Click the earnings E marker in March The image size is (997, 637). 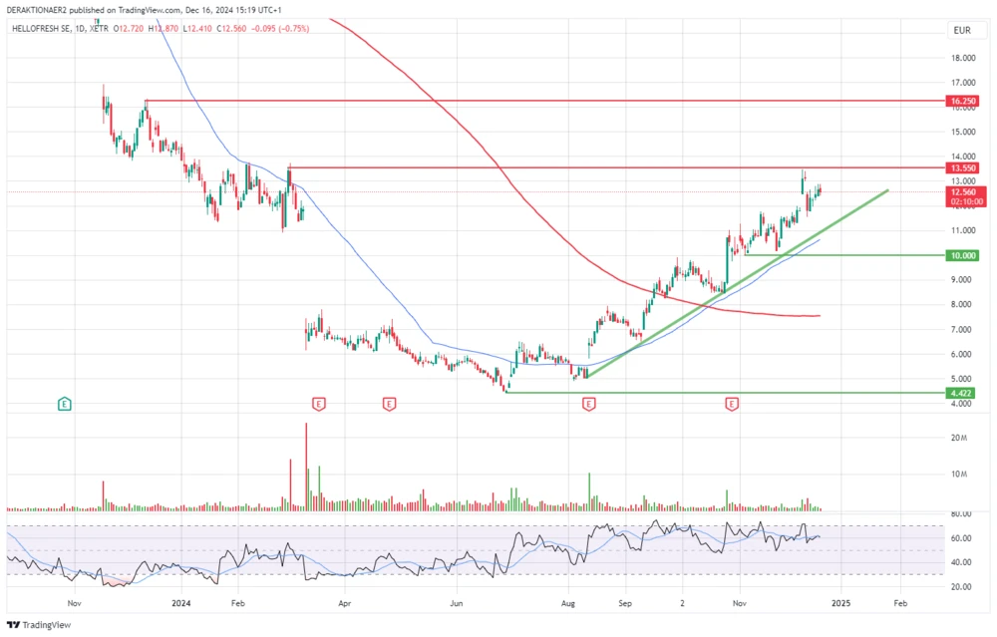tap(319, 404)
